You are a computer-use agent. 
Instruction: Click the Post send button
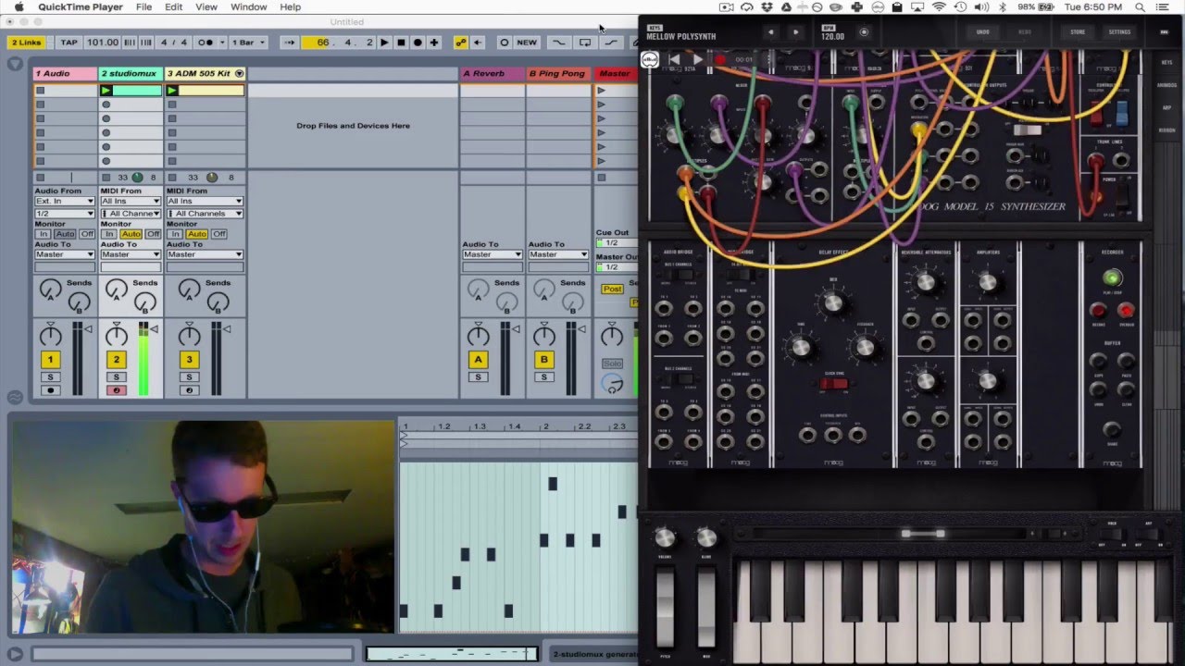(612, 290)
